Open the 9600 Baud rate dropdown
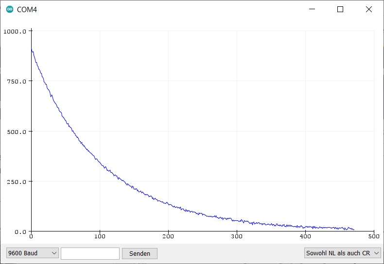Viewport: 384px width, 264px height. 32,253
